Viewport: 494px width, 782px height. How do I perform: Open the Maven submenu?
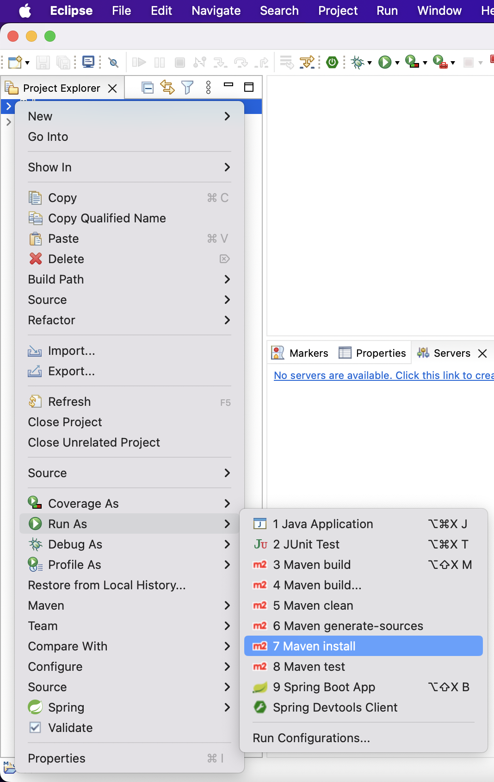click(130, 605)
